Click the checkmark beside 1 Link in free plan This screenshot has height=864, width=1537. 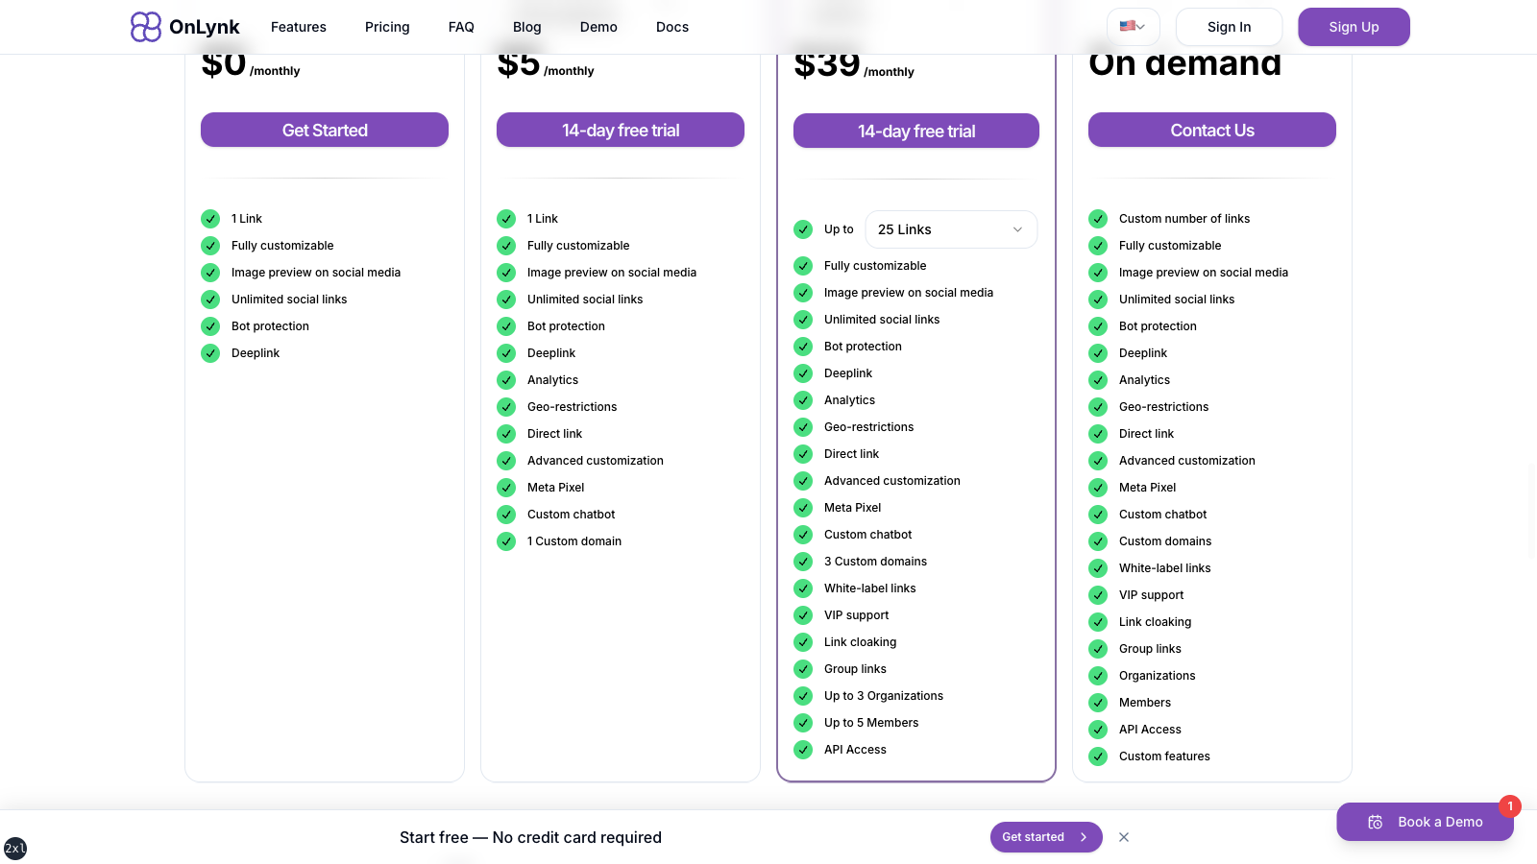[x=210, y=219]
